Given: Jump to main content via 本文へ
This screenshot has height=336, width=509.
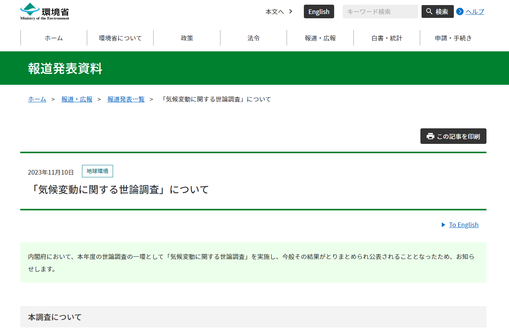Looking at the screenshot, I should [279, 12].
